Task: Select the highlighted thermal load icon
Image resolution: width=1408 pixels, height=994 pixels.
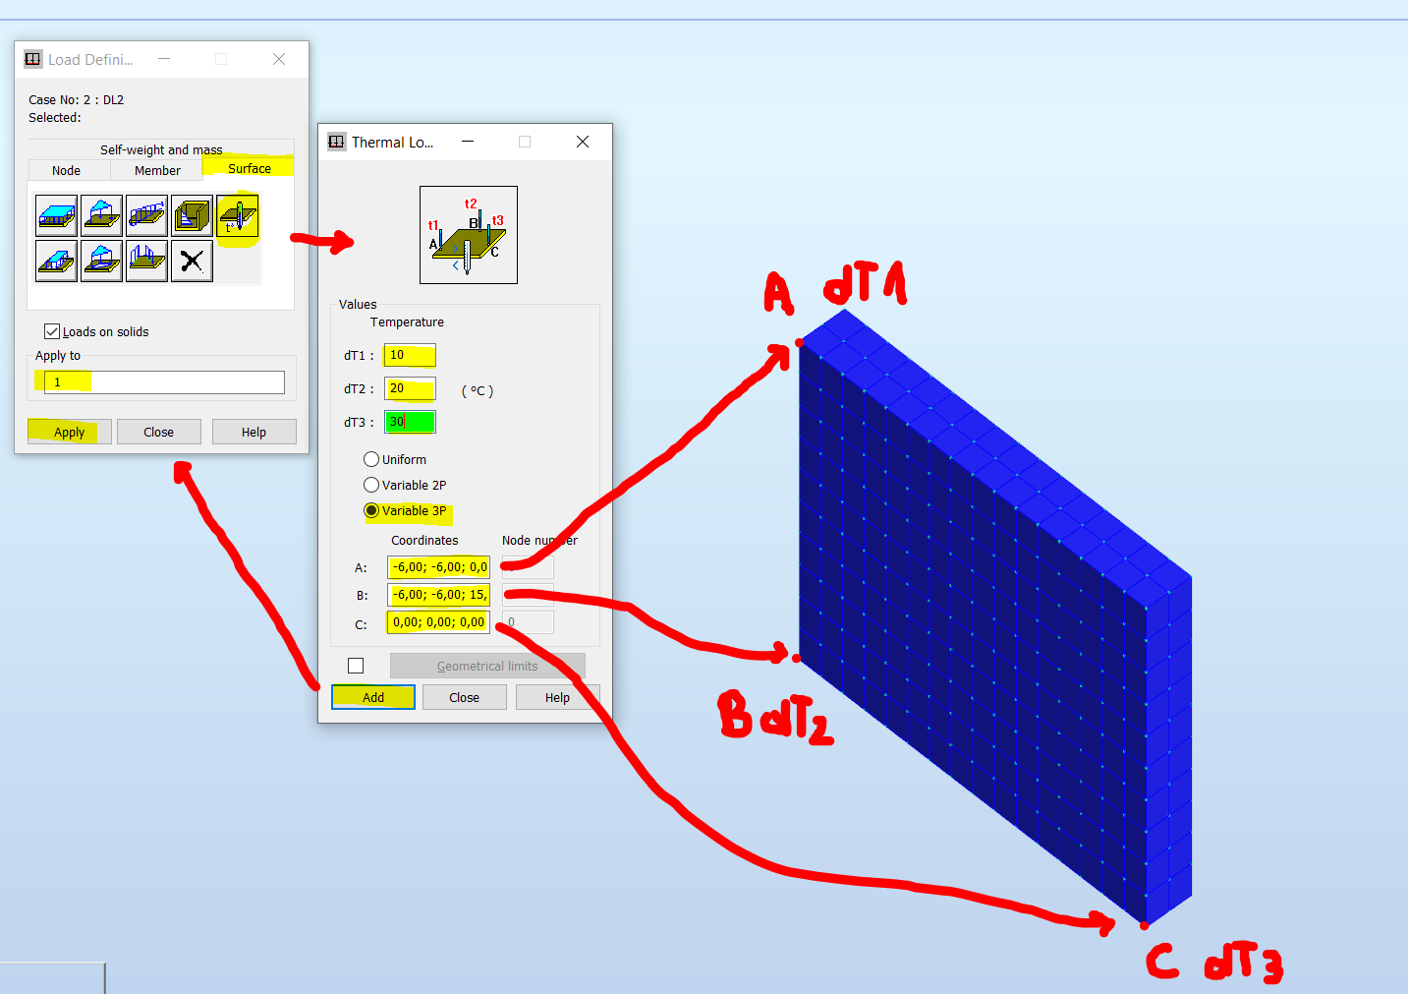Action: (x=238, y=214)
